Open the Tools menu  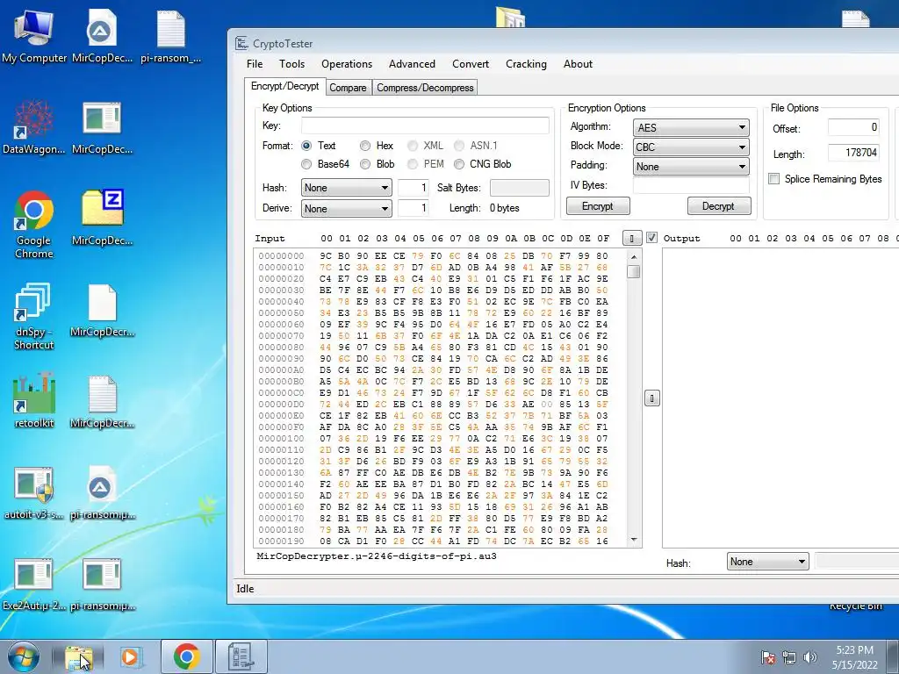pos(291,63)
